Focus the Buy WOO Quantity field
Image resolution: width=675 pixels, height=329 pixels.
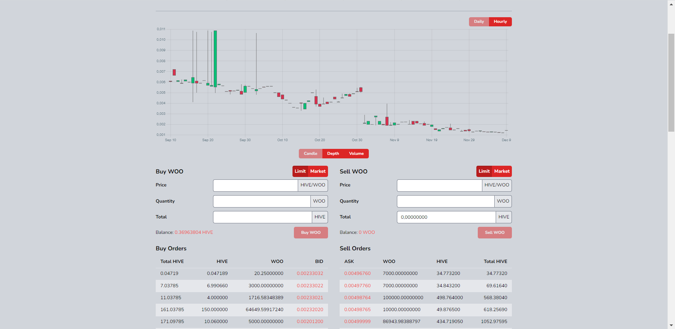pyautogui.click(x=262, y=201)
